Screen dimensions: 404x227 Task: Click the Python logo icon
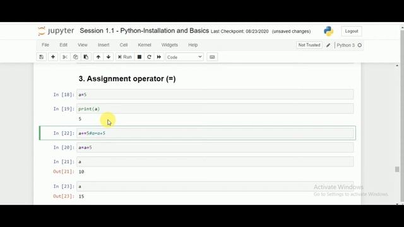[328, 31]
